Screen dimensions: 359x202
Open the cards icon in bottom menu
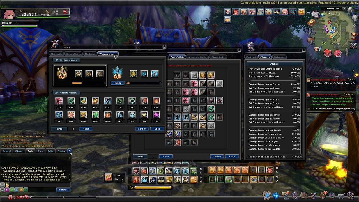(x=266, y=196)
